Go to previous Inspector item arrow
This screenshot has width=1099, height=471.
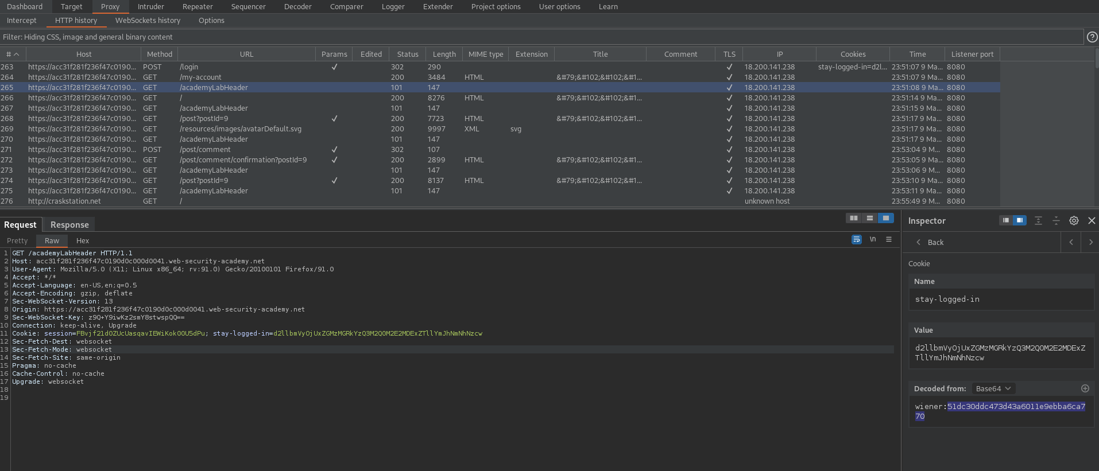coord(1071,242)
